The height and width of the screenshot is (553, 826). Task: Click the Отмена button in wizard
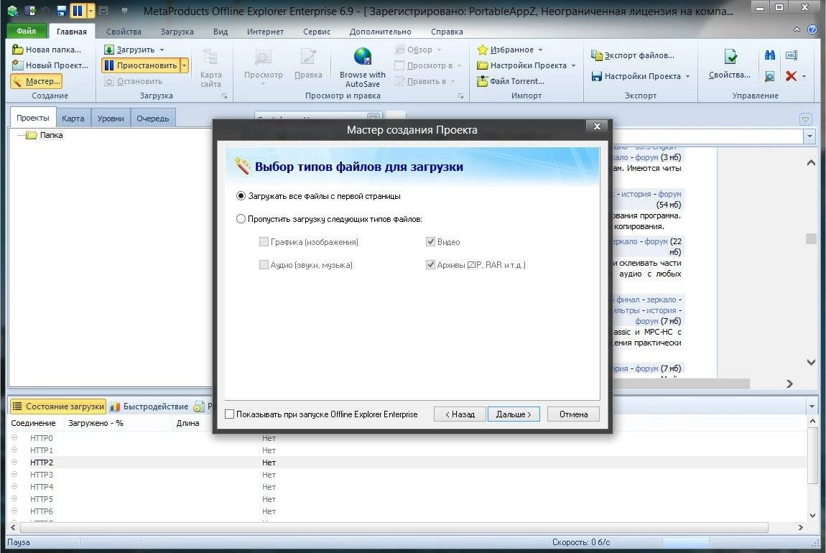pos(573,414)
